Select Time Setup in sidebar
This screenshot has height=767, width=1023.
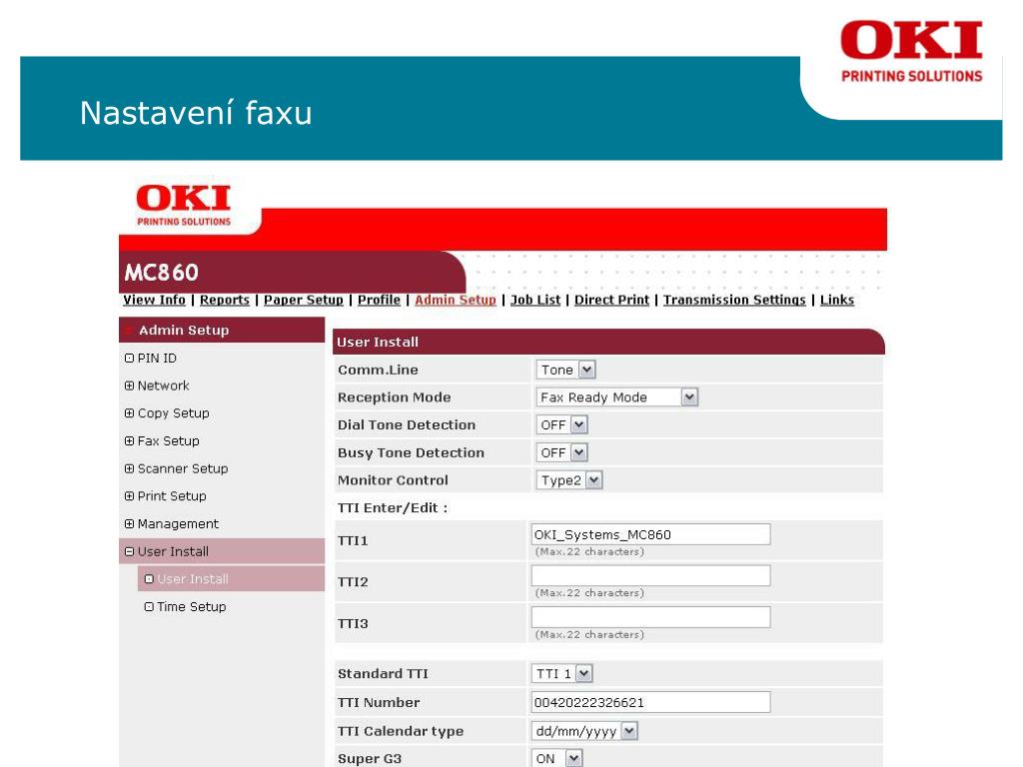tap(191, 606)
